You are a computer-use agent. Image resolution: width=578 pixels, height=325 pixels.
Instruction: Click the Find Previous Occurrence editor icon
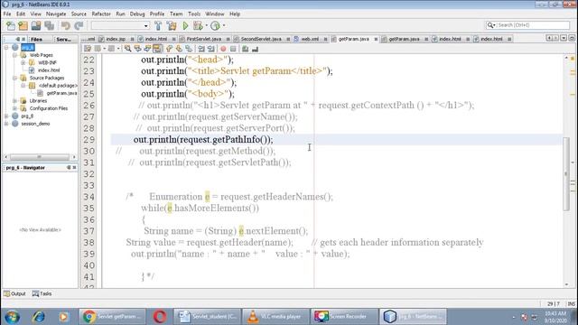(x=137, y=49)
